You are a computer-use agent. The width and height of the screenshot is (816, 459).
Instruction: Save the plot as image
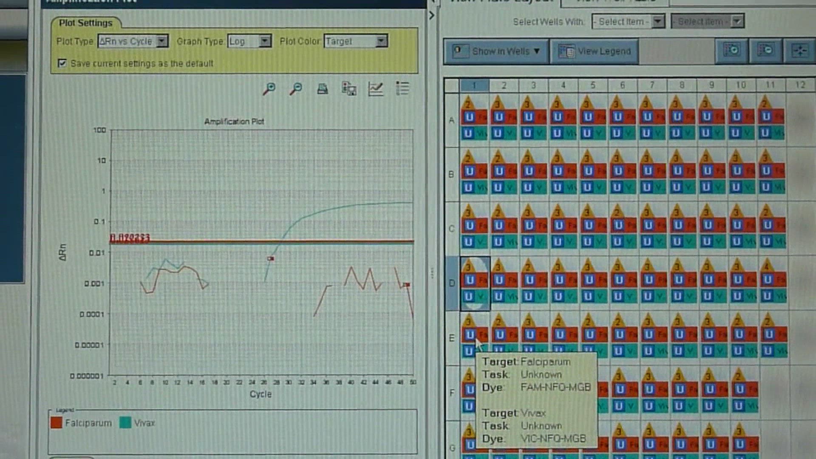pos(349,89)
